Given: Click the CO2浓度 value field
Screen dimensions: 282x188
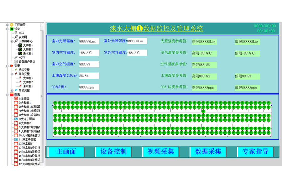Looking at the screenshot, I should point(89,87).
